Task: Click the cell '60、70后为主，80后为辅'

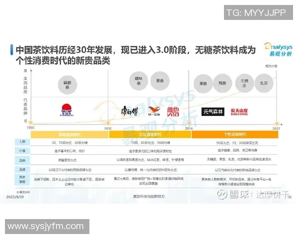Action: click(x=70, y=143)
